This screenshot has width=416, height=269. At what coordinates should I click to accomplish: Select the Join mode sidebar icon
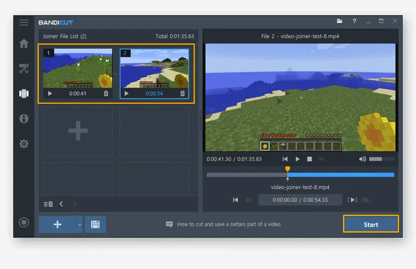coord(24,93)
